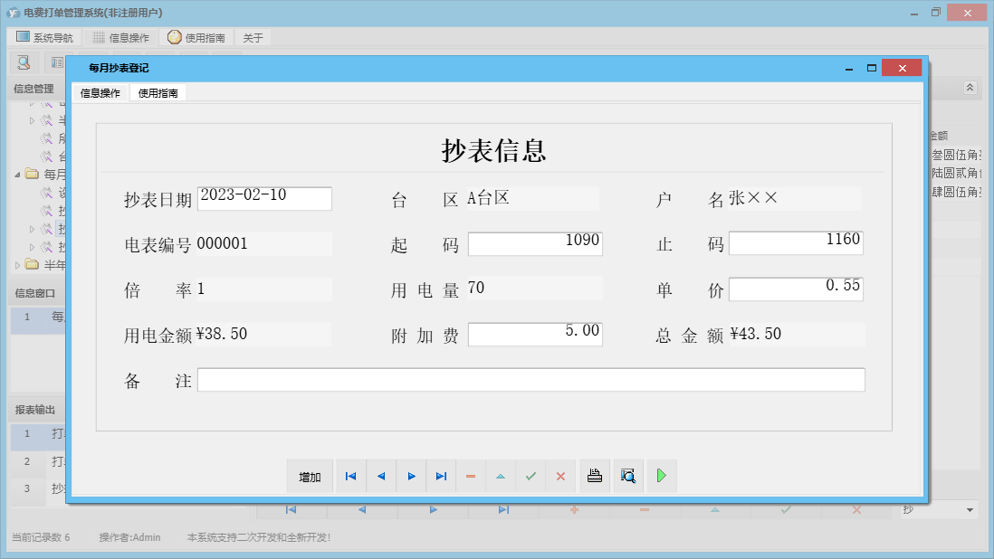Cancel edits with the red X icon
The width and height of the screenshot is (994, 559).
point(560,476)
